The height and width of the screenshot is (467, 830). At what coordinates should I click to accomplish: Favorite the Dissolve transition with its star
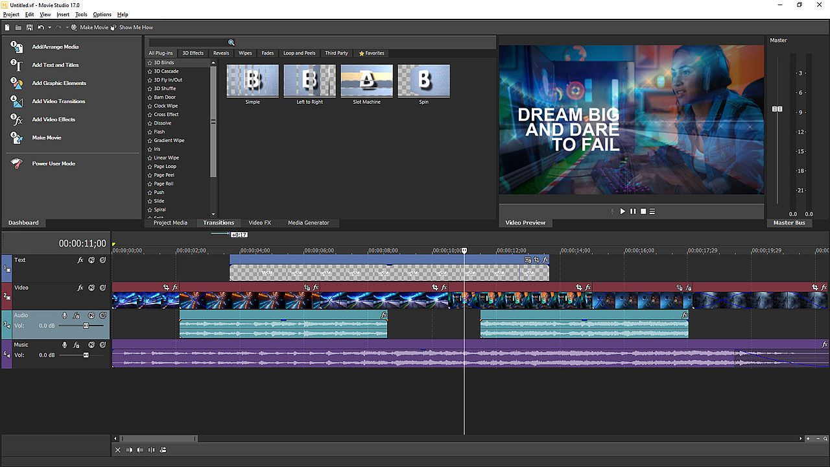click(150, 123)
